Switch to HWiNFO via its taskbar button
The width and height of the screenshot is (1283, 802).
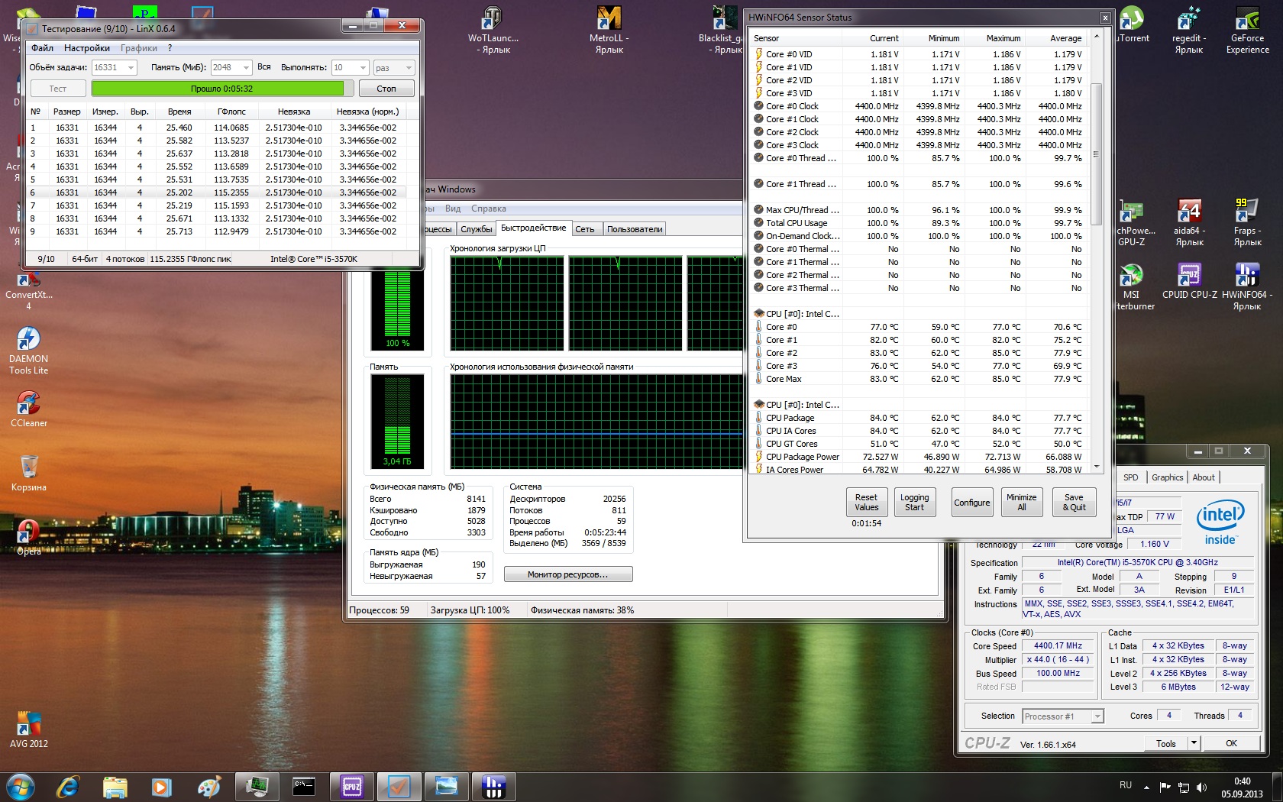pyautogui.click(x=493, y=787)
